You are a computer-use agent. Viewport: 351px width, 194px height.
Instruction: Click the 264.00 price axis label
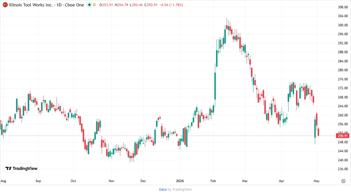point(343,106)
